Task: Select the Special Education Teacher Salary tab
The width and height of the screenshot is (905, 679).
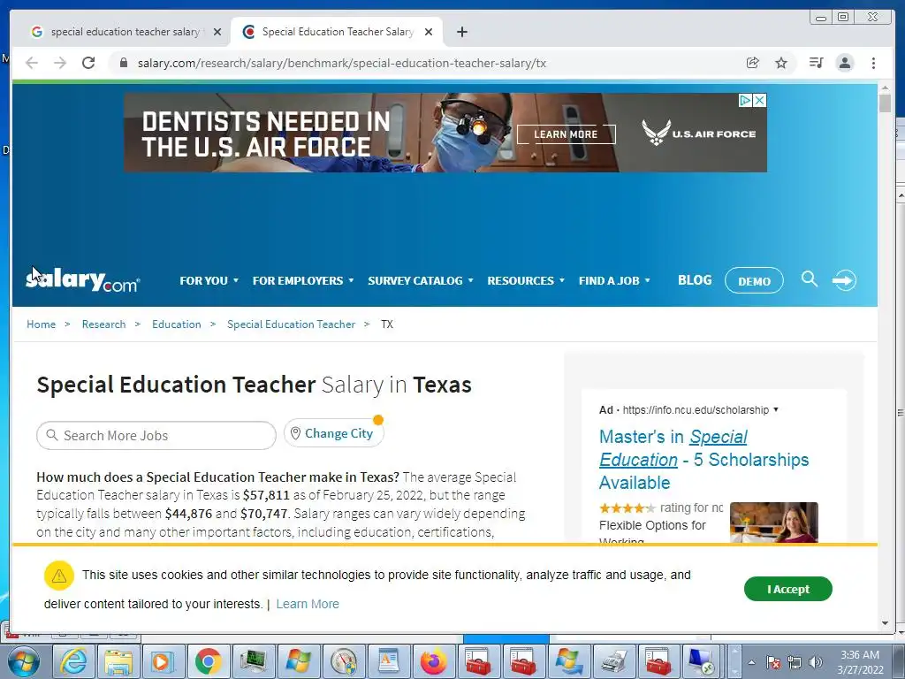Action: (x=337, y=32)
